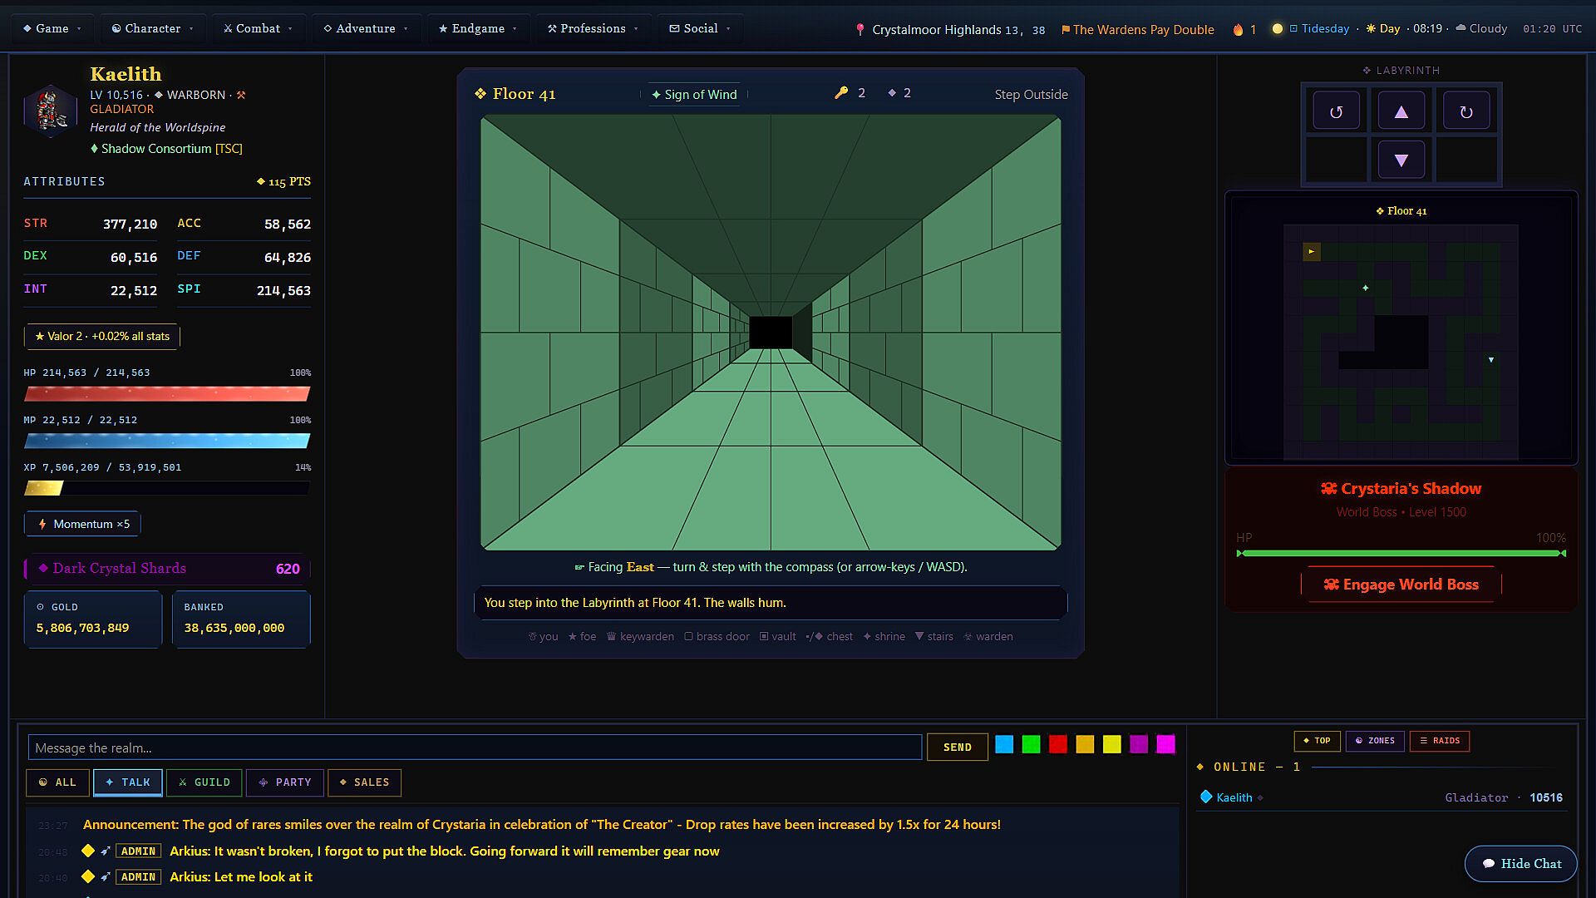Viewport: 1596px width, 898px height.
Task: Click the Cloudy weather icon
Action: pos(1461,28)
